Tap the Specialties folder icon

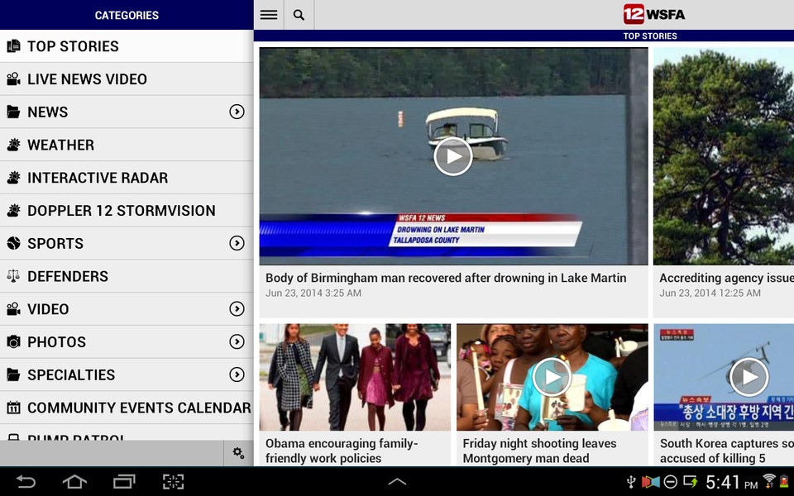[x=14, y=375]
